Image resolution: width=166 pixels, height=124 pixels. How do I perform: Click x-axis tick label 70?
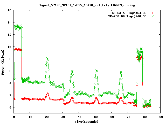coord(128,117)
